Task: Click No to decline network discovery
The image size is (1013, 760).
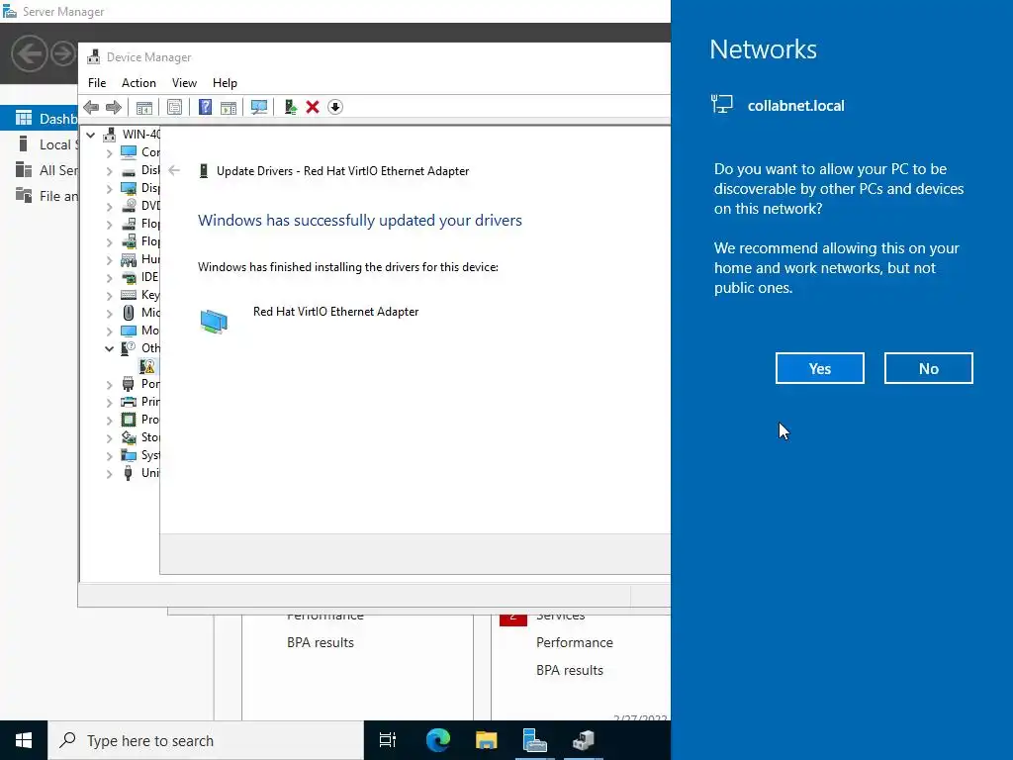Action: point(928,368)
